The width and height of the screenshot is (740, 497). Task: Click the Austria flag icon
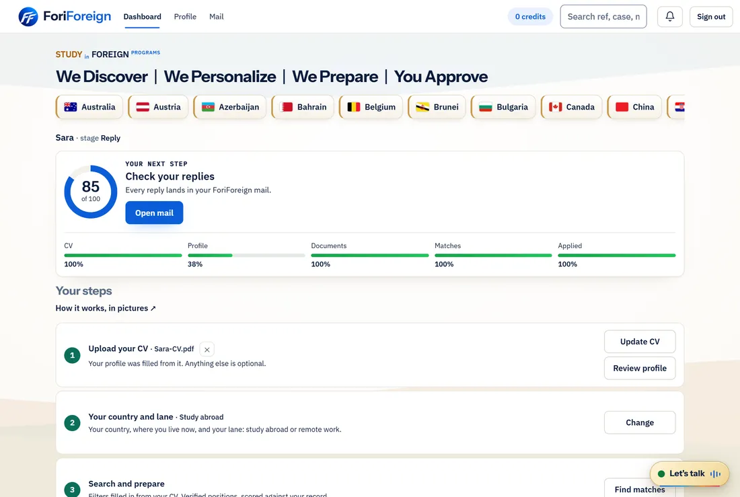tap(143, 107)
